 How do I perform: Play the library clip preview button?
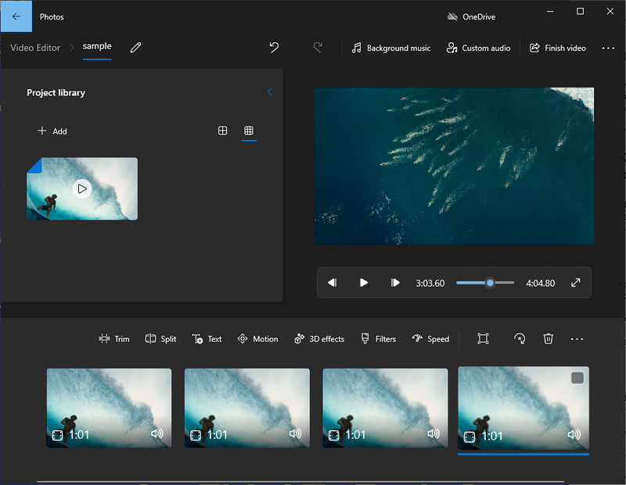[x=82, y=189]
